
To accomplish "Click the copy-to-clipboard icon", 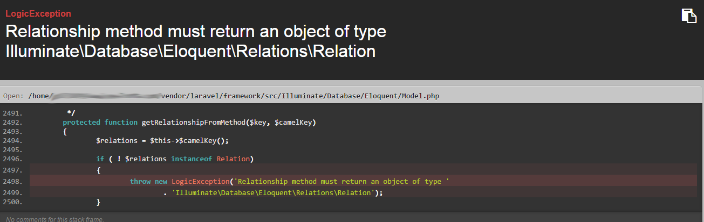I will pyautogui.click(x=689, y=16).
